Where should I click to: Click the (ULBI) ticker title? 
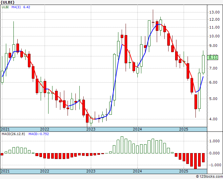(8, 2)
